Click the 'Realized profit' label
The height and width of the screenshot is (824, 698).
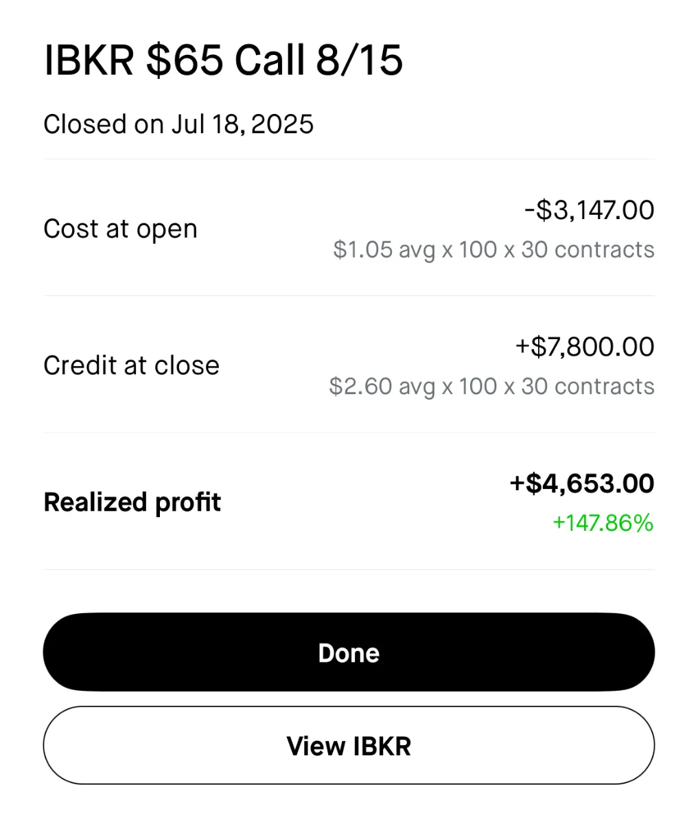click(x=132, y=502)
